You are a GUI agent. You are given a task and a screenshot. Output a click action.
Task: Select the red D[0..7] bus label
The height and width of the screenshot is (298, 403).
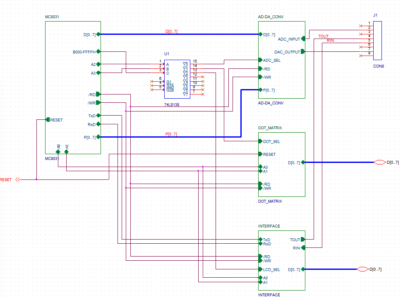(171, 31)
